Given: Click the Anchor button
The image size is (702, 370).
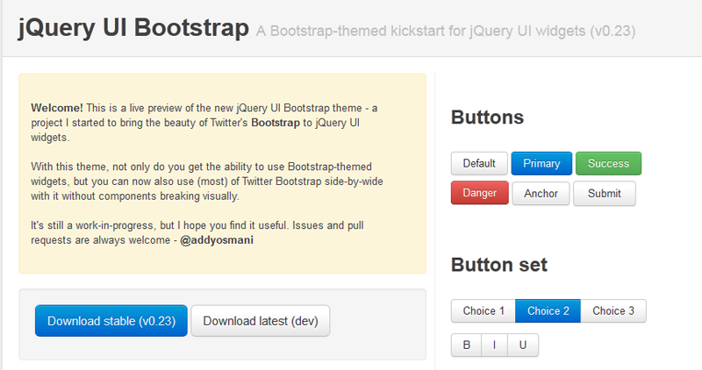Looking at the screenshot, I should [541, 193].
